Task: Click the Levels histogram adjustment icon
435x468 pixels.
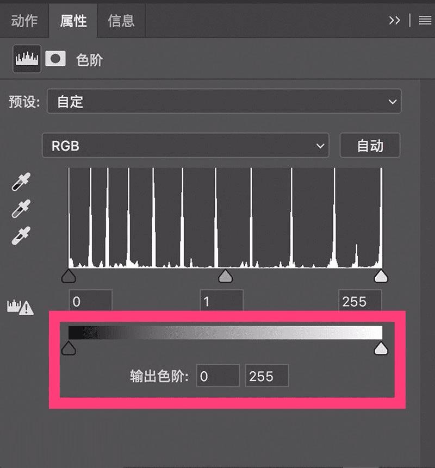Action: [x=27, y=59]
